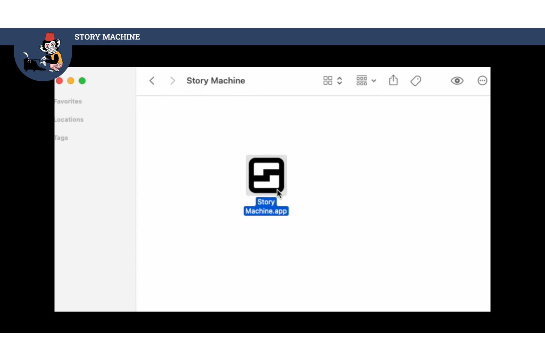
Task: Open the Share button in toolbar
Action: pyautogui.click(x=393, y=80)
